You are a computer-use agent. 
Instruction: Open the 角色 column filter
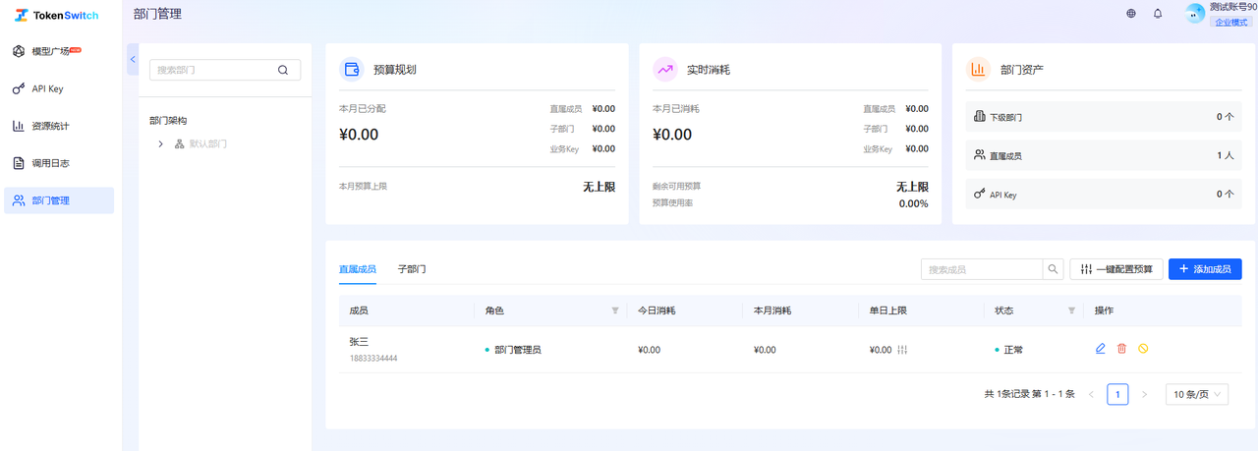pyautogui.click(x=615, y=310)
